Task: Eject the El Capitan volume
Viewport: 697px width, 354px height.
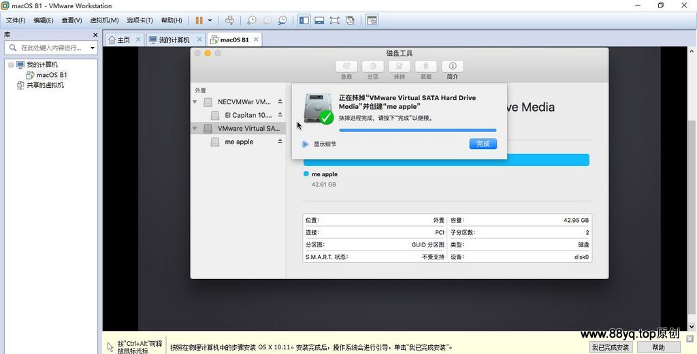Action: tap(280, 115)
